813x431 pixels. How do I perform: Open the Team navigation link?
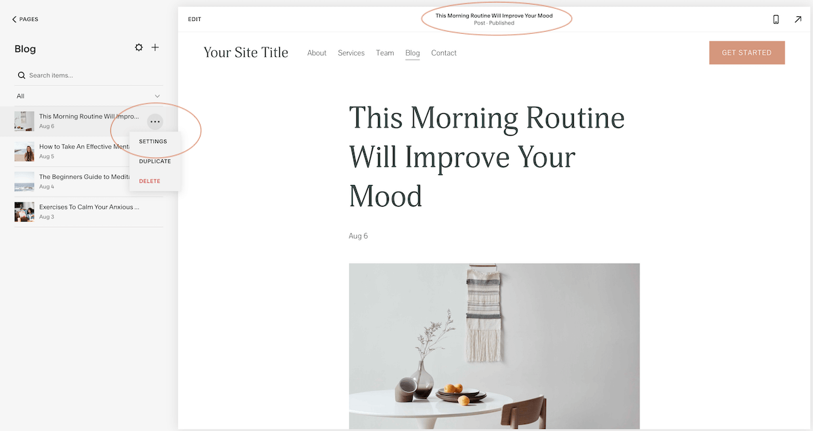point(385,53)
